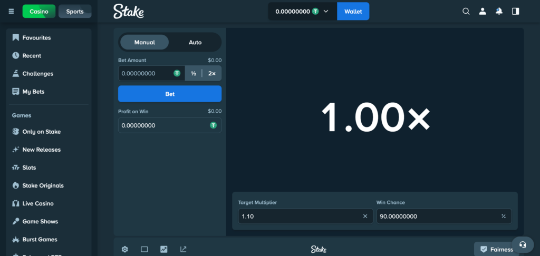This screenshot has width=540, height=256.
Task: Open the hamburger menu icon
Action: coord(11,12)
